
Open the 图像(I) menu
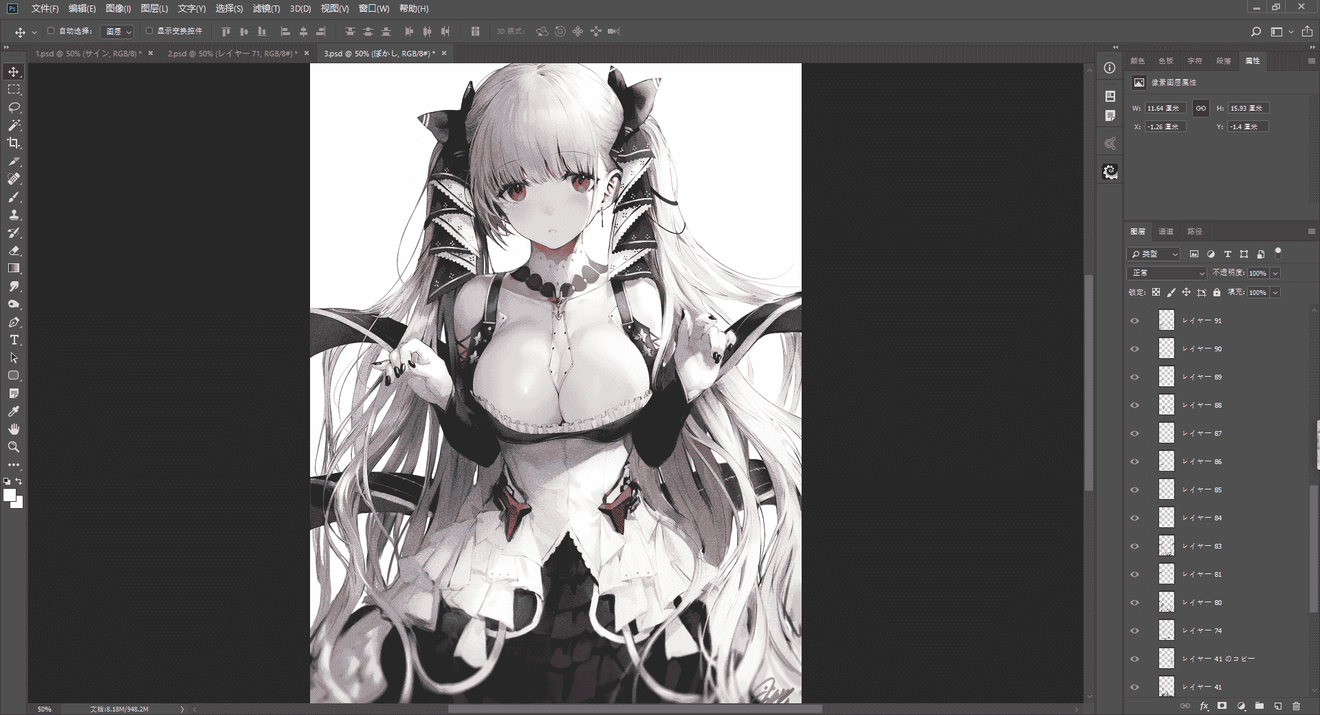coord(118,9)
